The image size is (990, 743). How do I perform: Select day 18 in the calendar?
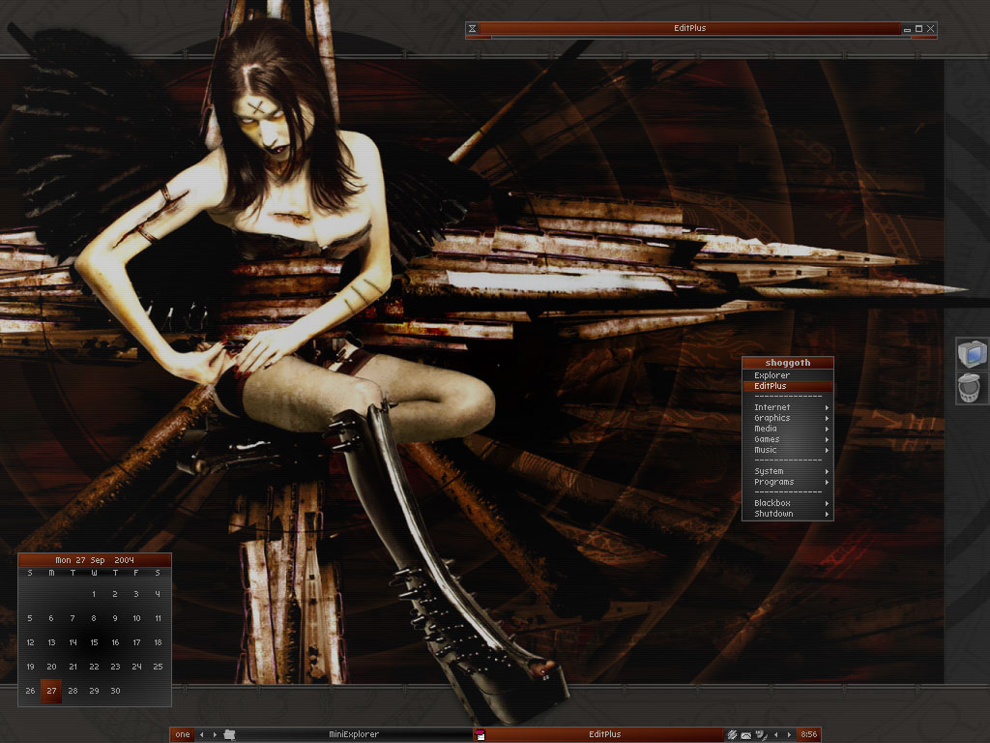click(158, 642)
